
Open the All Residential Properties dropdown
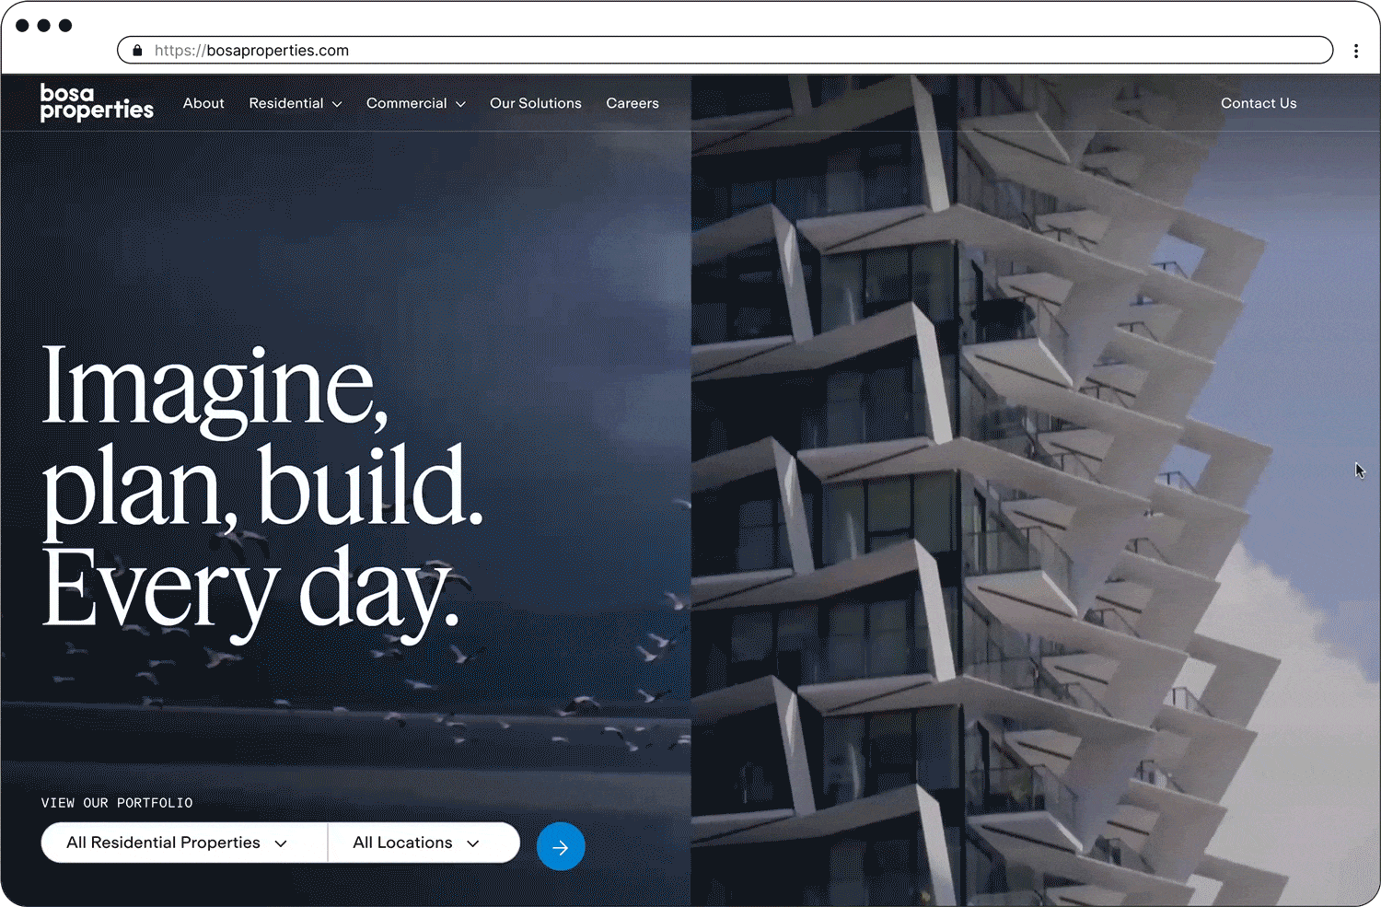coord(184,843)
